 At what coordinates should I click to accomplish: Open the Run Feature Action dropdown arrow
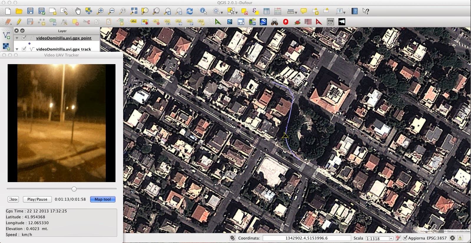click(222, 12)
